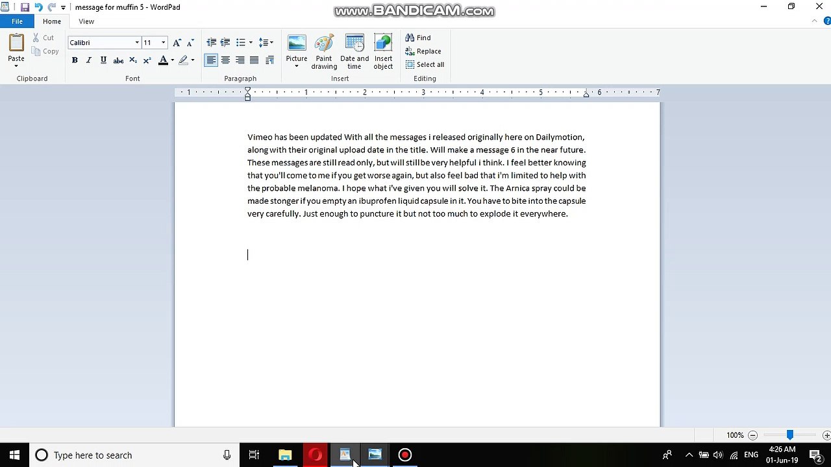The image size is (831, 467).
Task: Click the Insert object button
Action: pyautogui.click(x=383, y=52)
